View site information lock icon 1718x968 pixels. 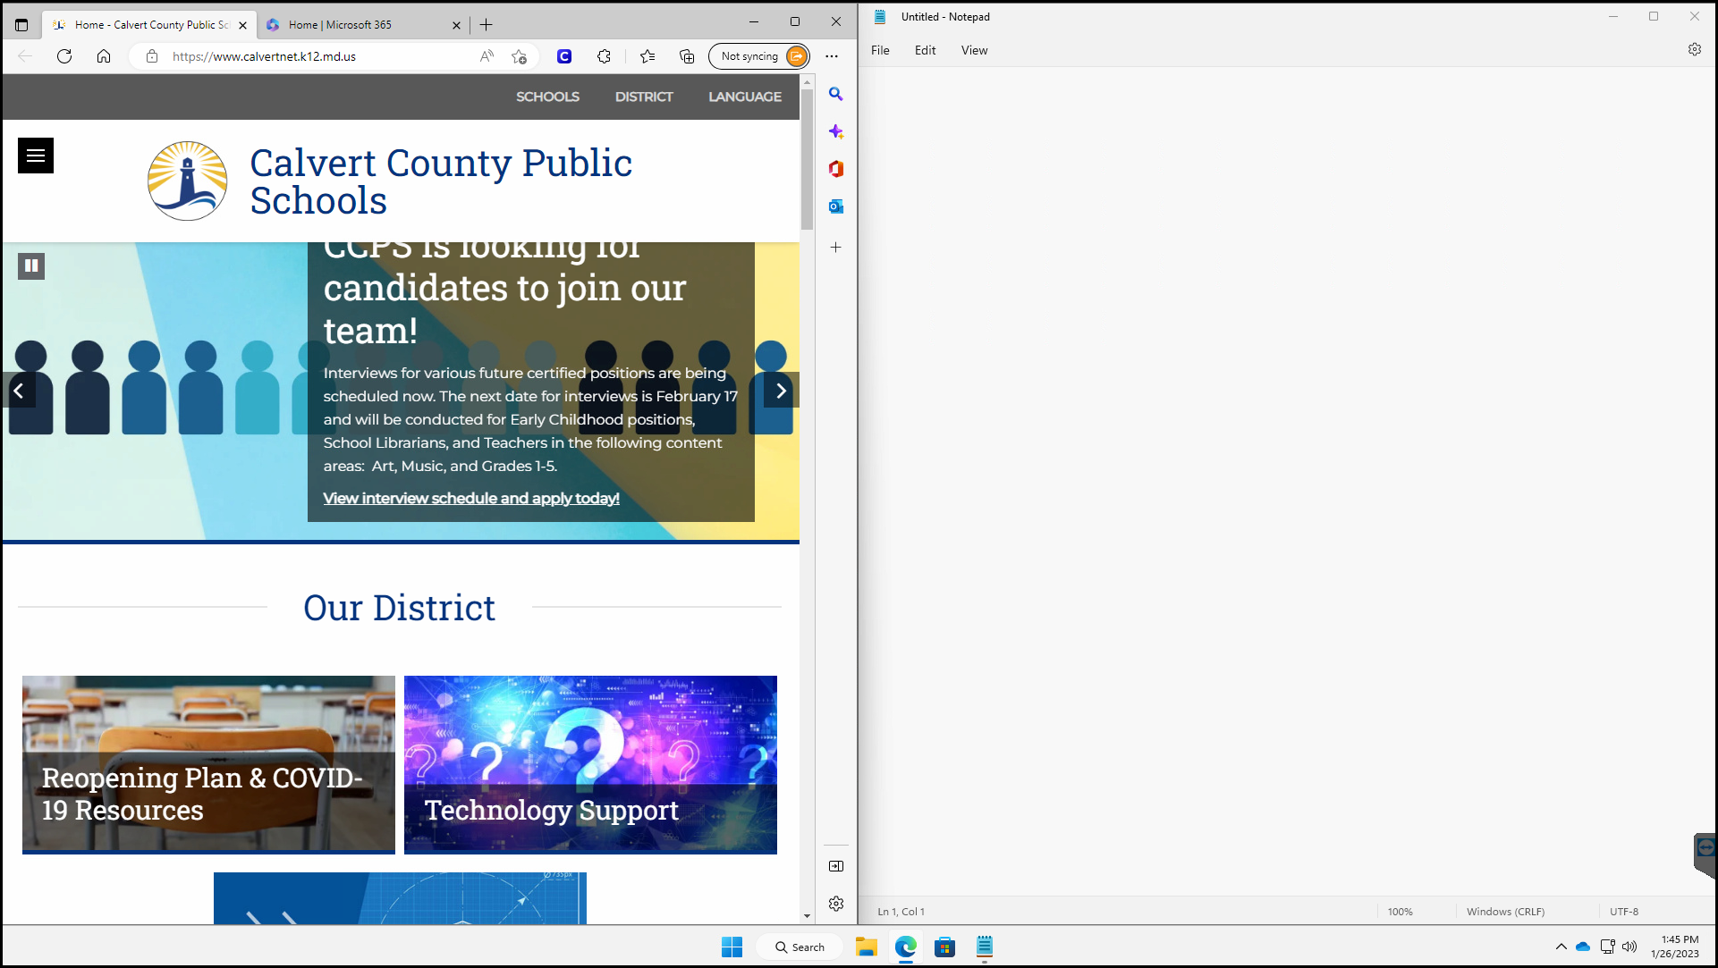pyautogui.click(x=152, y=56)
